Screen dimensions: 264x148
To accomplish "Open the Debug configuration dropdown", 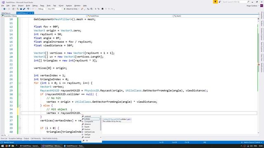I will click(x=42, y=9).
